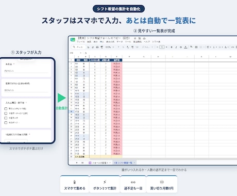237x196 pixels.
Task: Open the all sheets list icon
Action: 82,162
